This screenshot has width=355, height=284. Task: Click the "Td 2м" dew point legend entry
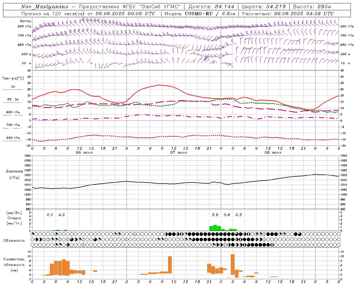click(x=13, y=99)
